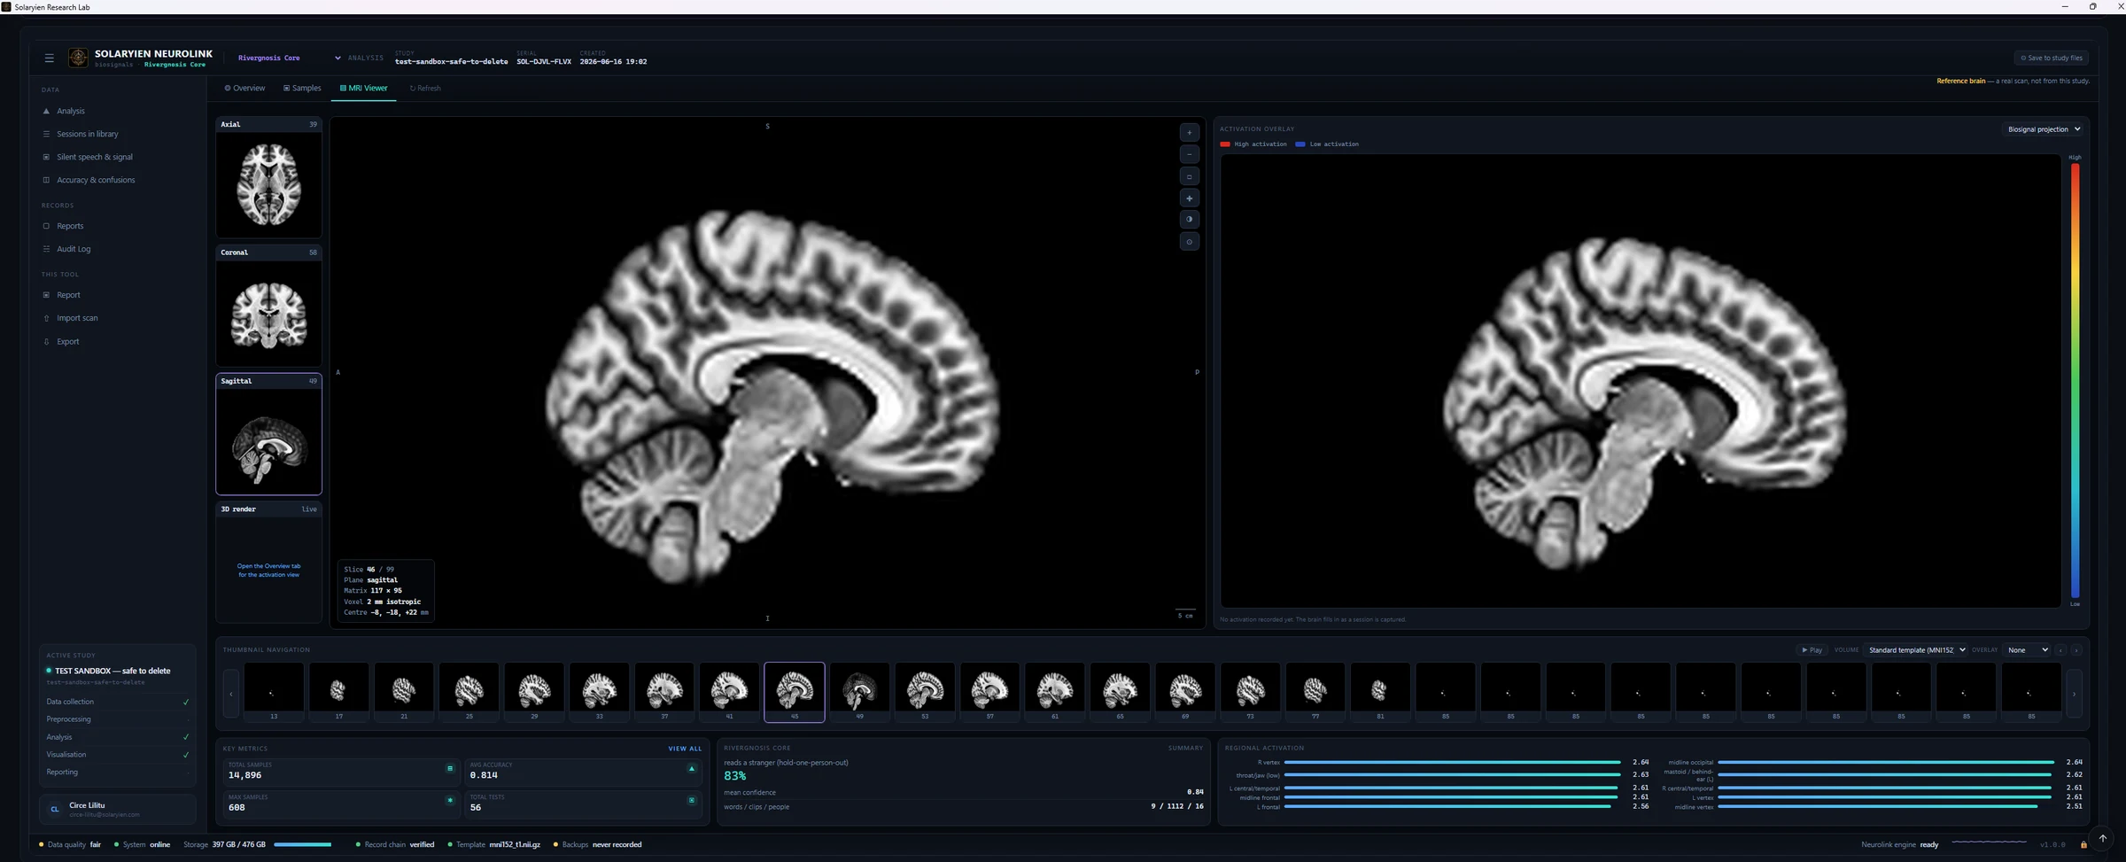Switch to the Samples tab
Image resolution: width=2126 pixels, height=862 pixels.
pos(302,88)
